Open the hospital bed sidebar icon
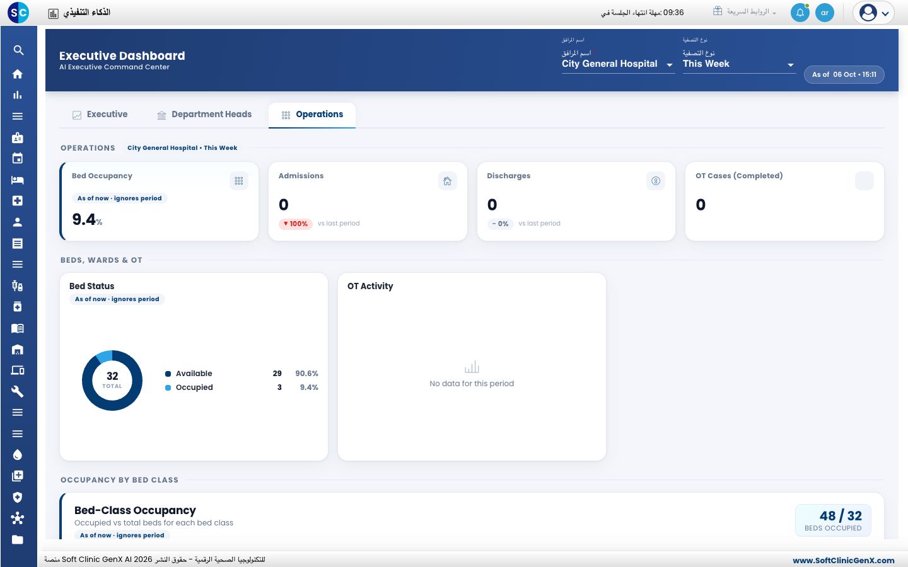 (18, 180)
